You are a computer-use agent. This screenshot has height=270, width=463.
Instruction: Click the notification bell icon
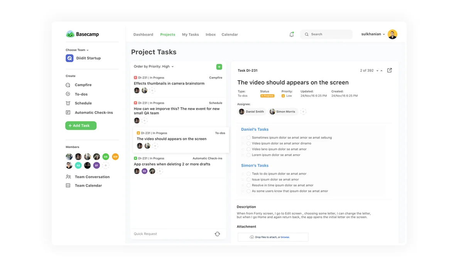292,34
